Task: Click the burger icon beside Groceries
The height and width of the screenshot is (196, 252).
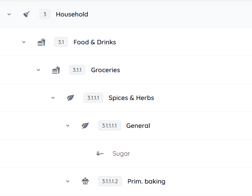Action: pos(56,70)
